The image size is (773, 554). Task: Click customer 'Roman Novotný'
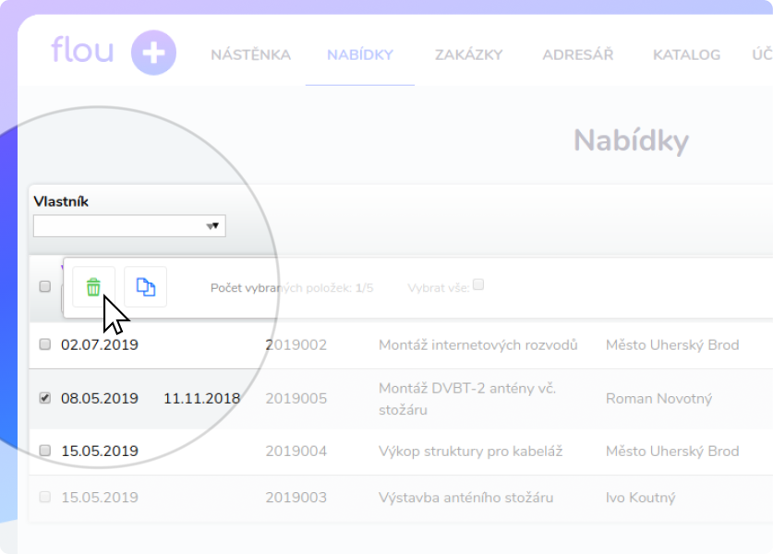(659, 399)
